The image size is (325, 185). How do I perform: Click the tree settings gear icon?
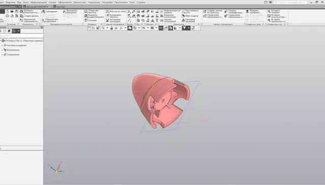click(42, 27)
